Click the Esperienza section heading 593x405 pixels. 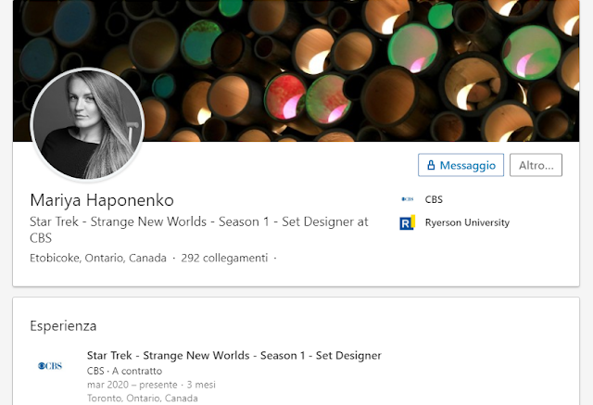tap(63, 325)
